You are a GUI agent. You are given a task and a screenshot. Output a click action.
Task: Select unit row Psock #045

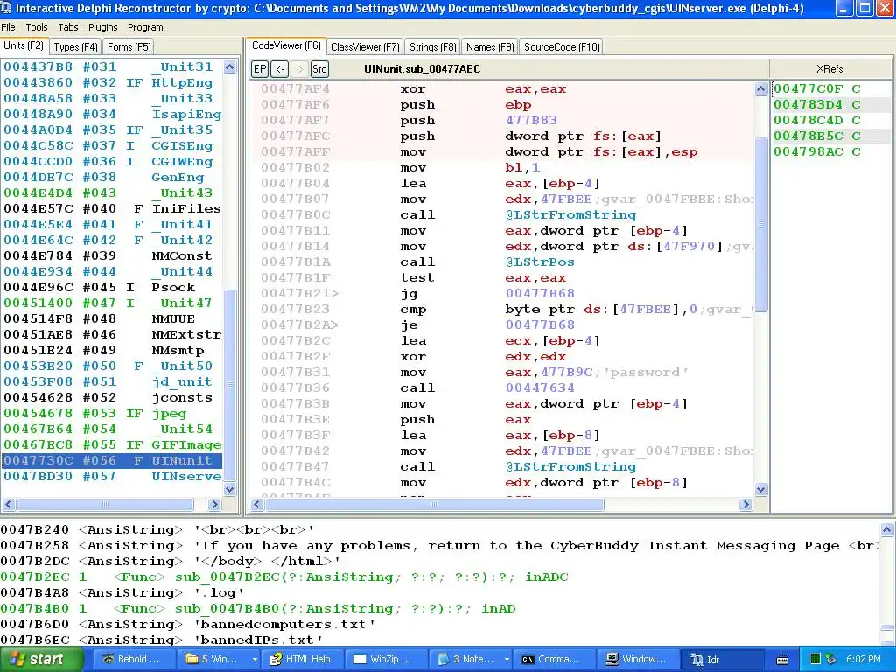pyautogui.click(x=112, y=287)
